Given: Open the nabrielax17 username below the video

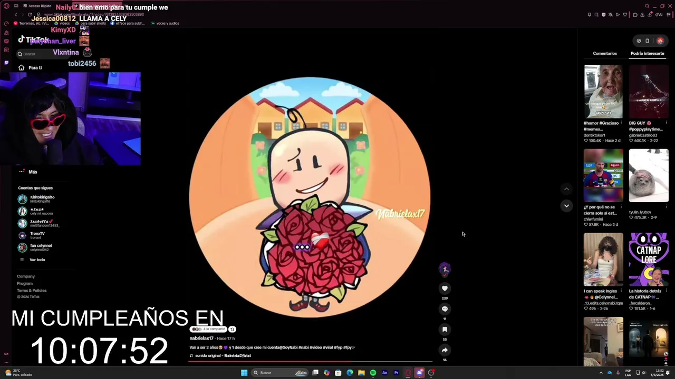Looking at the screenshot, I should point(201,338).
